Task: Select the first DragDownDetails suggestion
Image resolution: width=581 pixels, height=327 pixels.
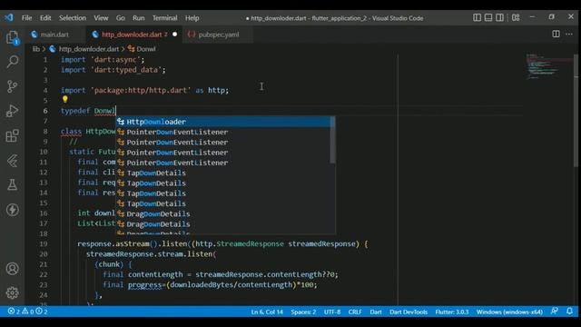Action: tap(223, 214)
